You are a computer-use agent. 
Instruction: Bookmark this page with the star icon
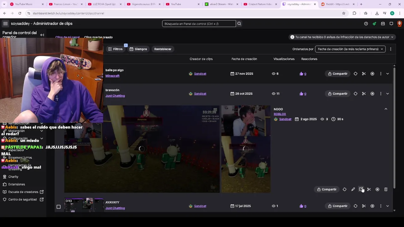(x=344, y=13)
